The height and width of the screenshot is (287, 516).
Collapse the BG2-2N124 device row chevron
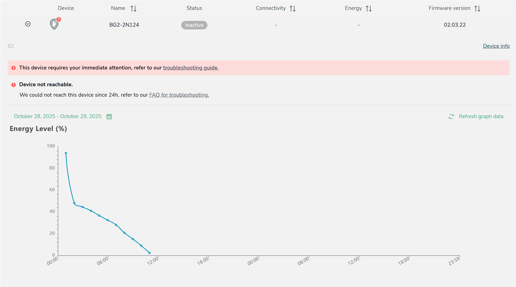[28, 24]
